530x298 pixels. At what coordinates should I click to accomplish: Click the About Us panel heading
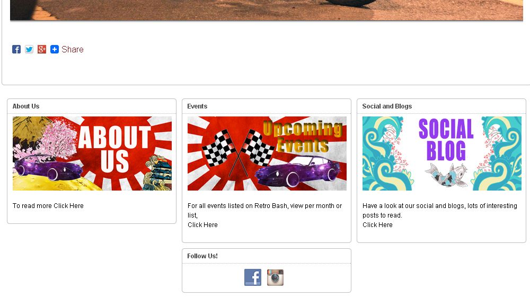click(x=26, y=106)
